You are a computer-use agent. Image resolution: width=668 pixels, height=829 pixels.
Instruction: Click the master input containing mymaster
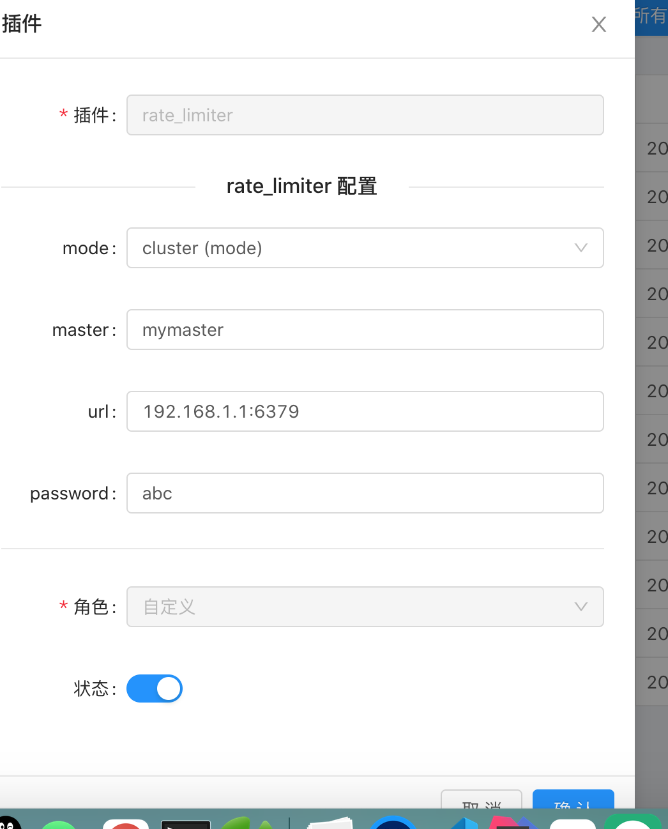tap(365, 330)
